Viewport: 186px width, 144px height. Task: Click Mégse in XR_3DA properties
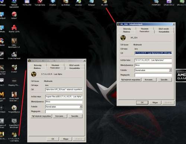pyautogui.click(x=155, y=102)
